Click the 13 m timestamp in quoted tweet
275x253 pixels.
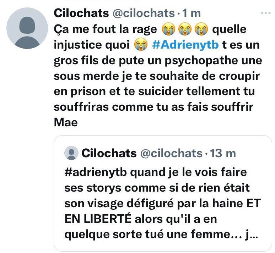click(x=223, y=153)
